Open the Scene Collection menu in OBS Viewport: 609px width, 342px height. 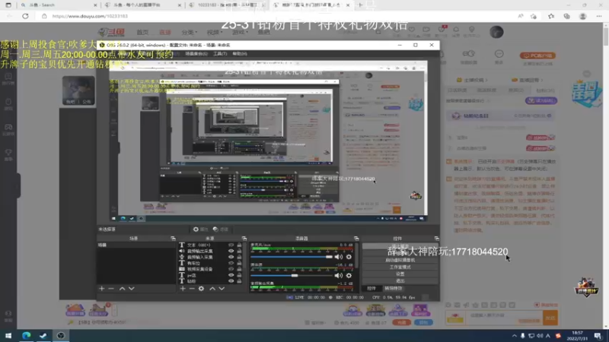point(196,53)
